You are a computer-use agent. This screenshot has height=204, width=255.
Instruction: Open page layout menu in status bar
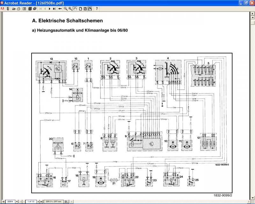(66, 201)
